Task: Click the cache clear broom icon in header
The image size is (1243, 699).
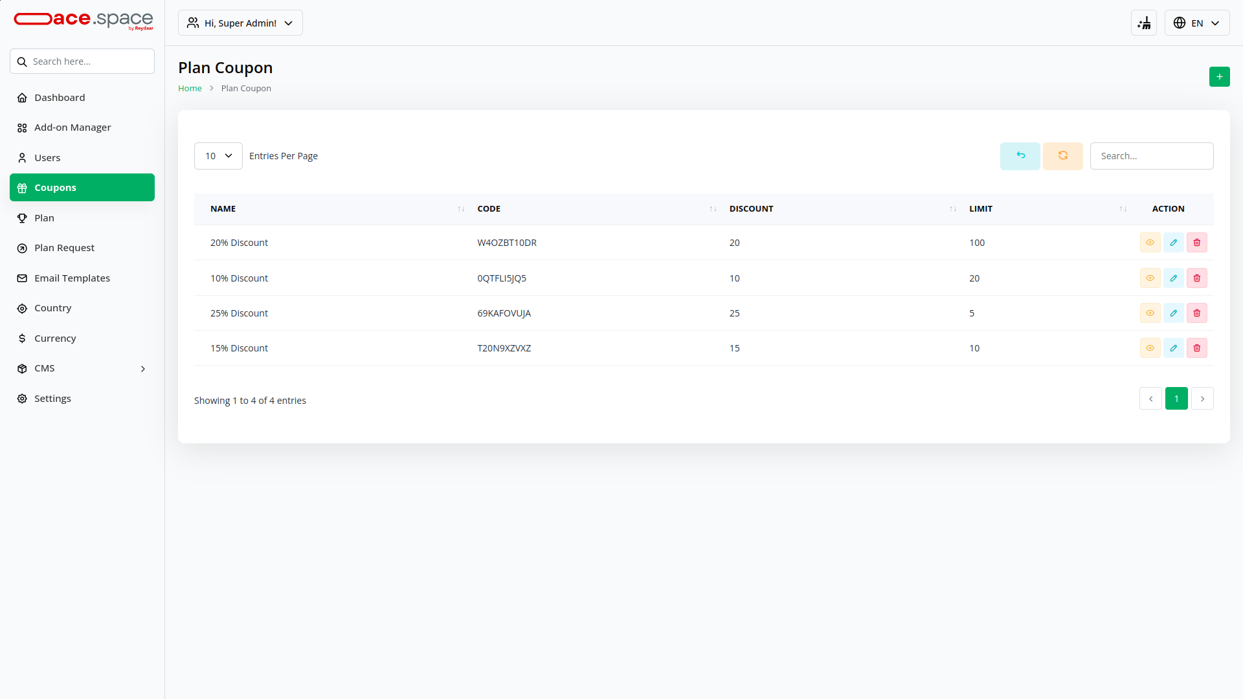Action: (1144, 23)
